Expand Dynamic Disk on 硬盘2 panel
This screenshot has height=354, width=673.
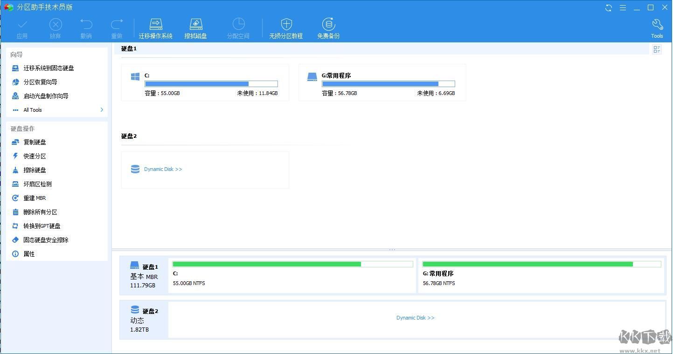(x=162, y=169)
